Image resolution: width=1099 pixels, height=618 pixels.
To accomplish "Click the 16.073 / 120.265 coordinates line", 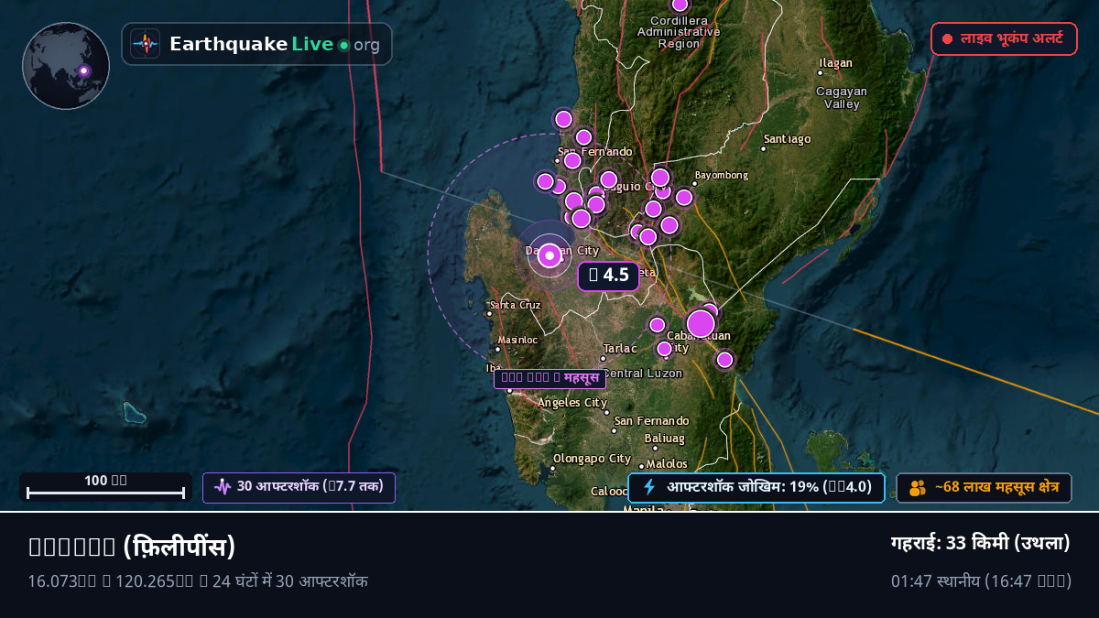I will 199,580.
